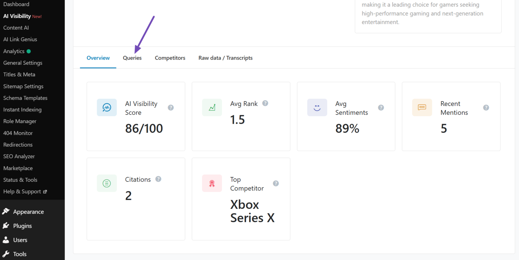Click the Recent Mentions count 5

tap(444, 129)
